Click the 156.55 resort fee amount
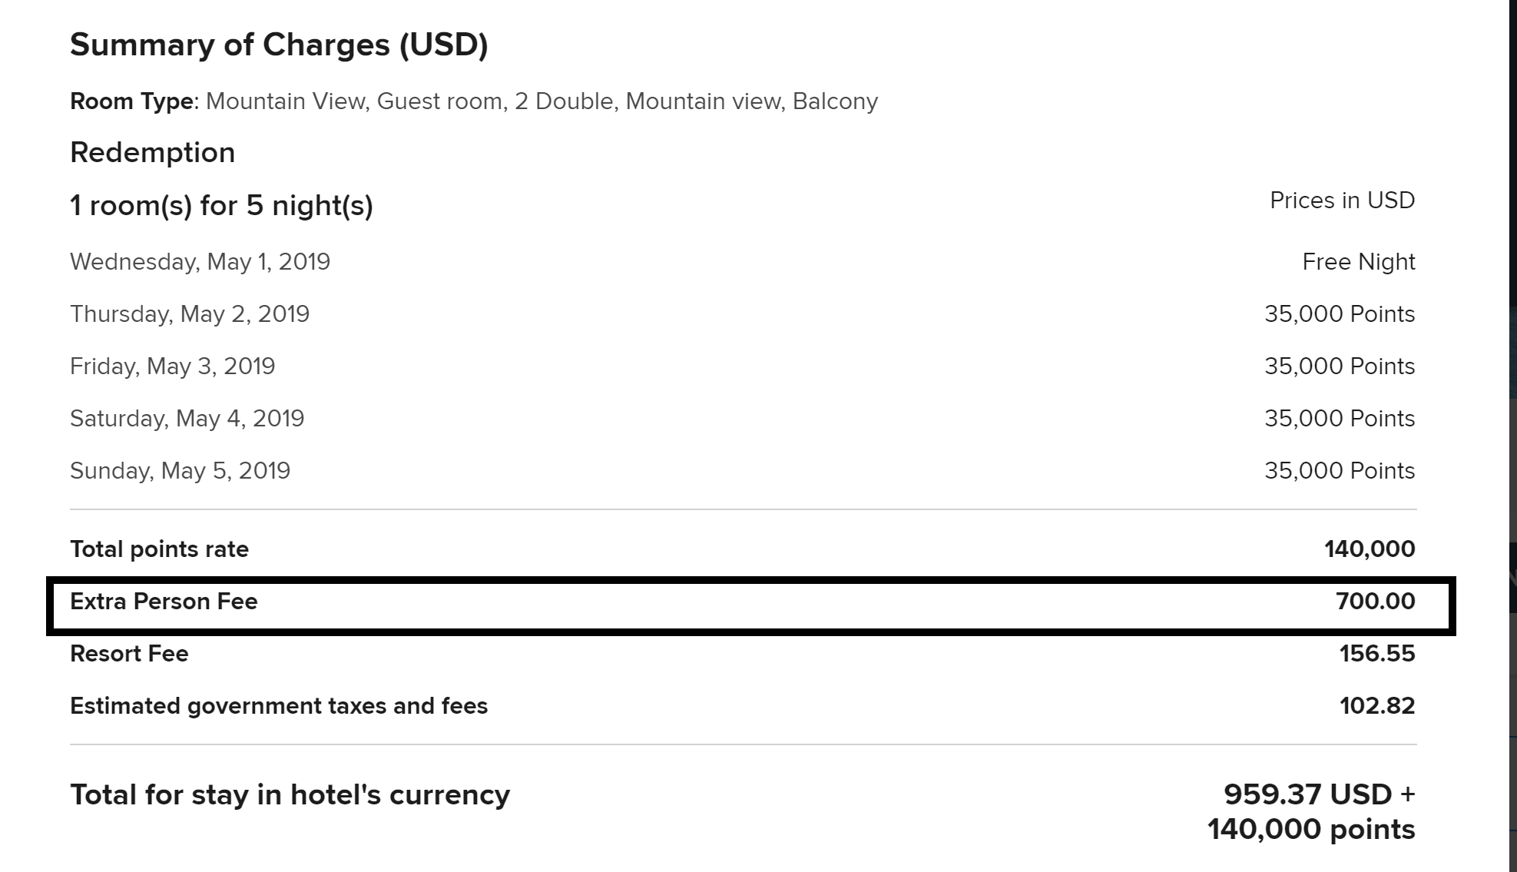This screenshot has width=1517, height=872. [1376, 654]
